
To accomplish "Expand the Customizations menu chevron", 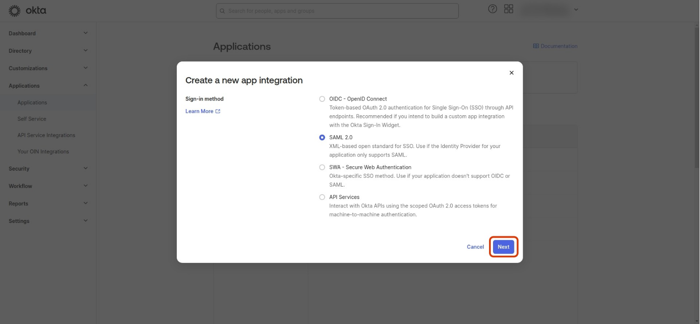I will [x=86, y=68].
